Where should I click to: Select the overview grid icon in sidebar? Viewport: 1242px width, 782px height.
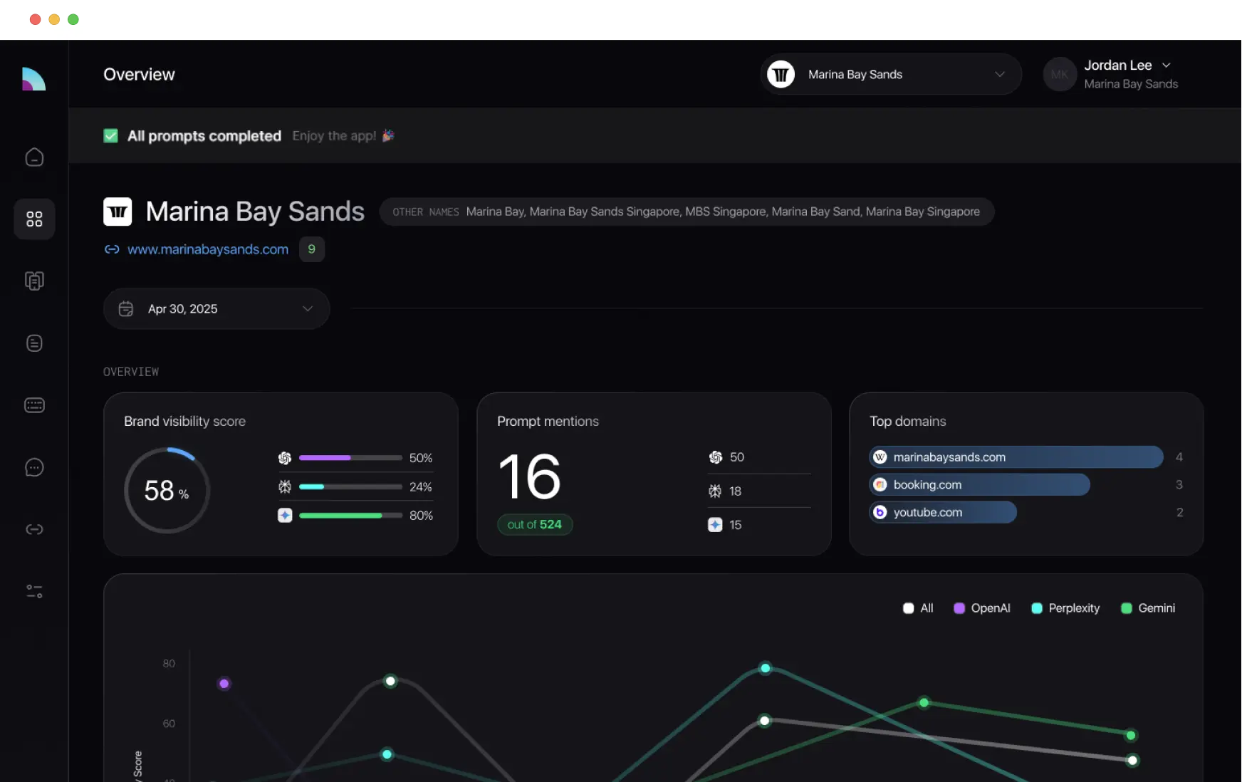34,219
